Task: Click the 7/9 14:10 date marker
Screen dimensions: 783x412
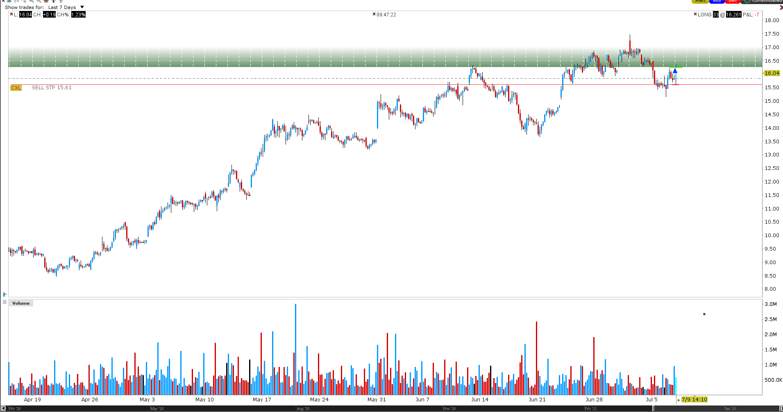Action: (x=694, y=400)
